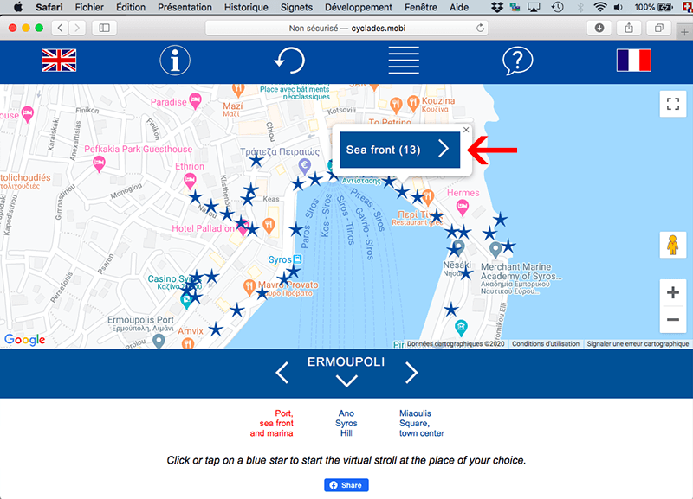Go forward in Safari
Screen dimensions: 693x499
click(x=77, y=29)
